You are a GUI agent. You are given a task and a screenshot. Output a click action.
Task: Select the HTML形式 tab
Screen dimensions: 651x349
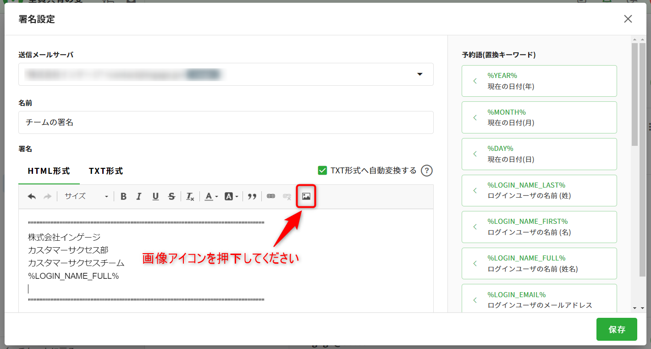coord(49,171)
